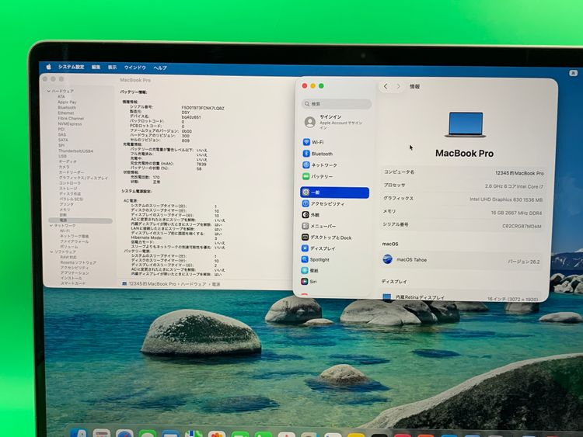Select オーディオ in System Information sidebar
Viewport: 583px width, 437px height.
coord(68,161)
